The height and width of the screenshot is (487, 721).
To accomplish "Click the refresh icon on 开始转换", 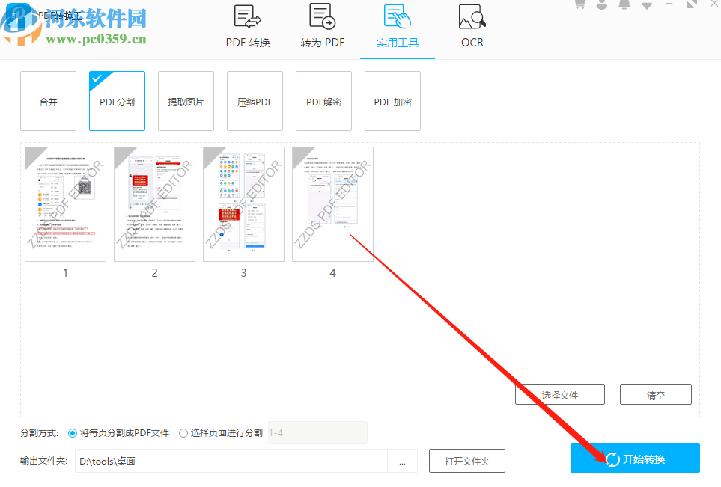I will [612, 459].
